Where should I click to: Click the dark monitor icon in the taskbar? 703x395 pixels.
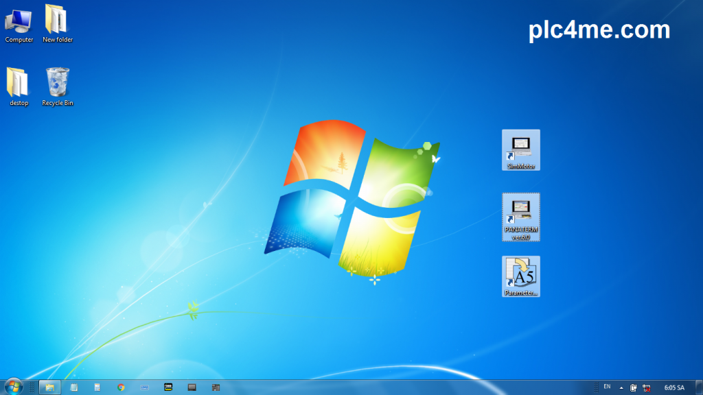(x=192, y=387)
